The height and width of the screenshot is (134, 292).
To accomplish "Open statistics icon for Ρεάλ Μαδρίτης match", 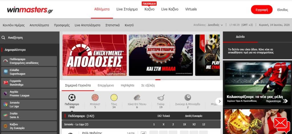I will (x=143, y=133).
